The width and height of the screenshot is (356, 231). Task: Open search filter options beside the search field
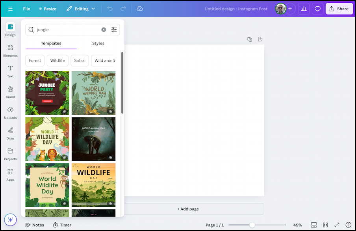pyautogui.click(x=114, y=29)
